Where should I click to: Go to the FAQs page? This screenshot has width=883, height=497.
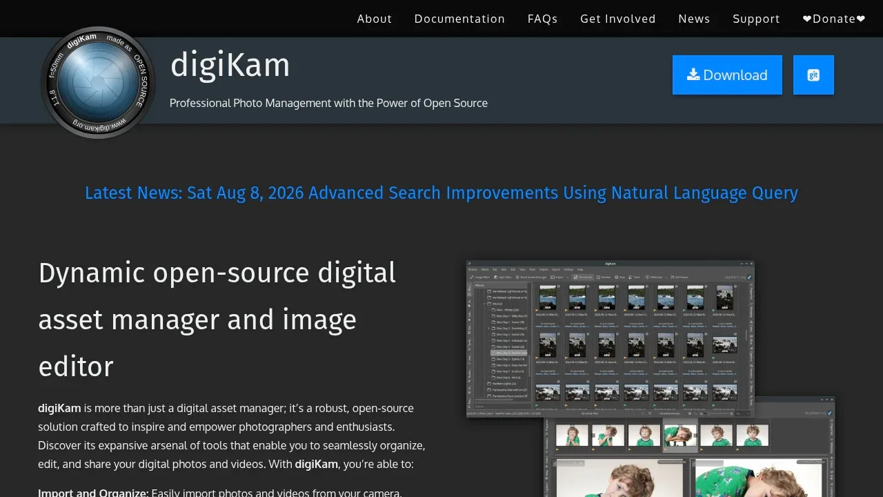[x=542, y=19]
